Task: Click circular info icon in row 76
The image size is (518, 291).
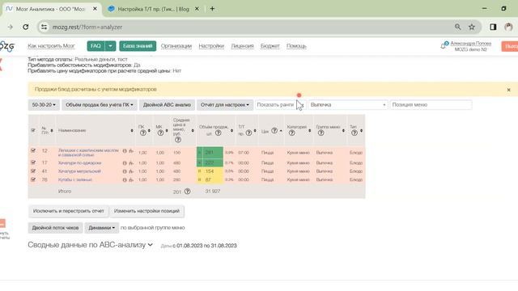Action: click(125, 179)
